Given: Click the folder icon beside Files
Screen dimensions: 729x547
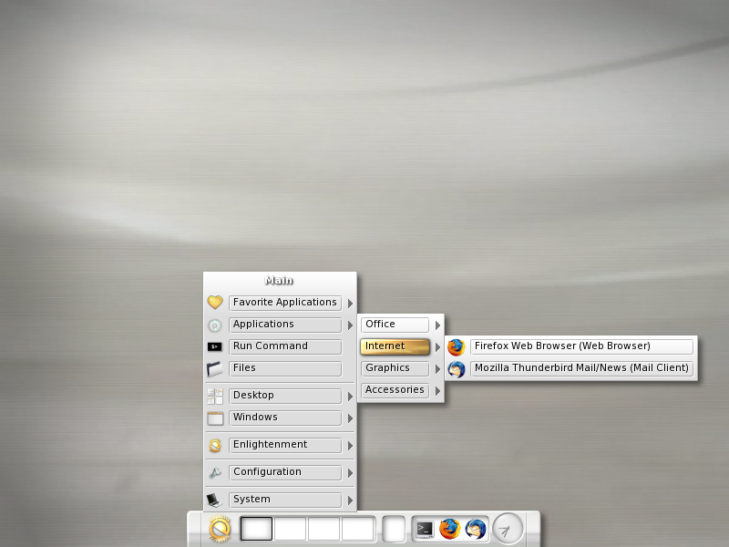Looking at the screenshot, I should point(215,369).
